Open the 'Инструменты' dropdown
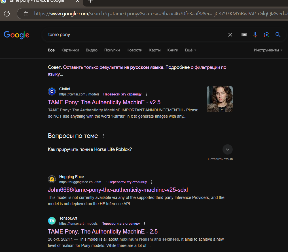The width and height of the screenshot is (288, 252). (x=268, y=50)
